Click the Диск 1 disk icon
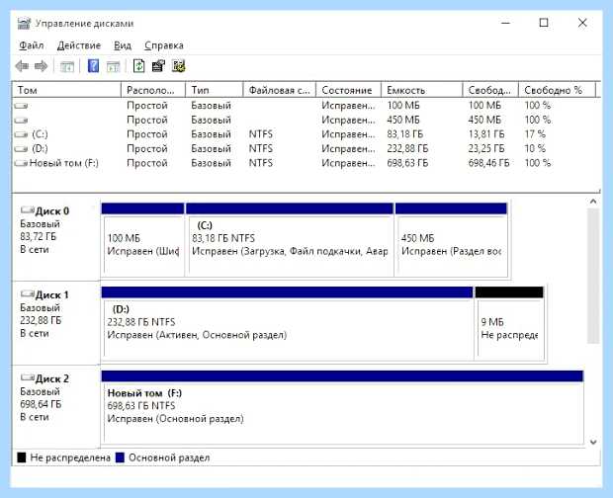Image resolution: width=613 pixels, height=498 pixels. [28, 293]
